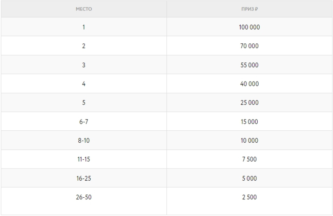Select the place 1 cell

pyautogui.click(x=84, y=27)
